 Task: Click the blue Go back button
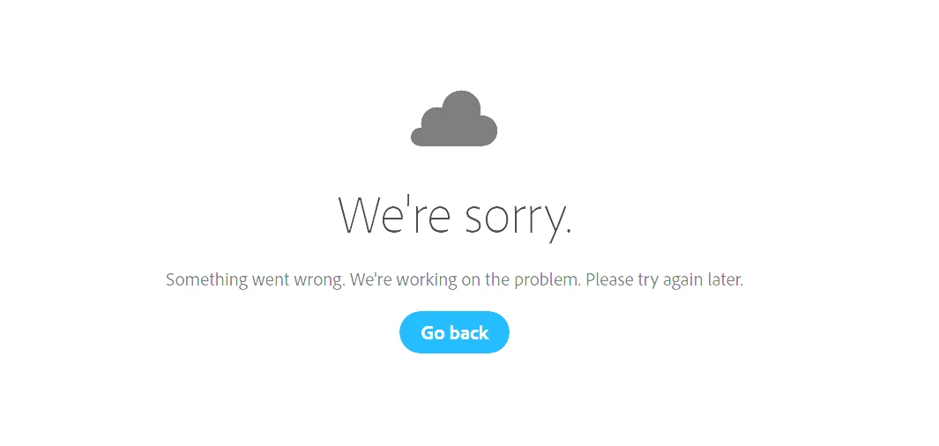click(455, 332)
